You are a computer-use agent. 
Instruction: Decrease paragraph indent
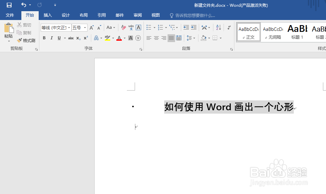pos(186,27)
